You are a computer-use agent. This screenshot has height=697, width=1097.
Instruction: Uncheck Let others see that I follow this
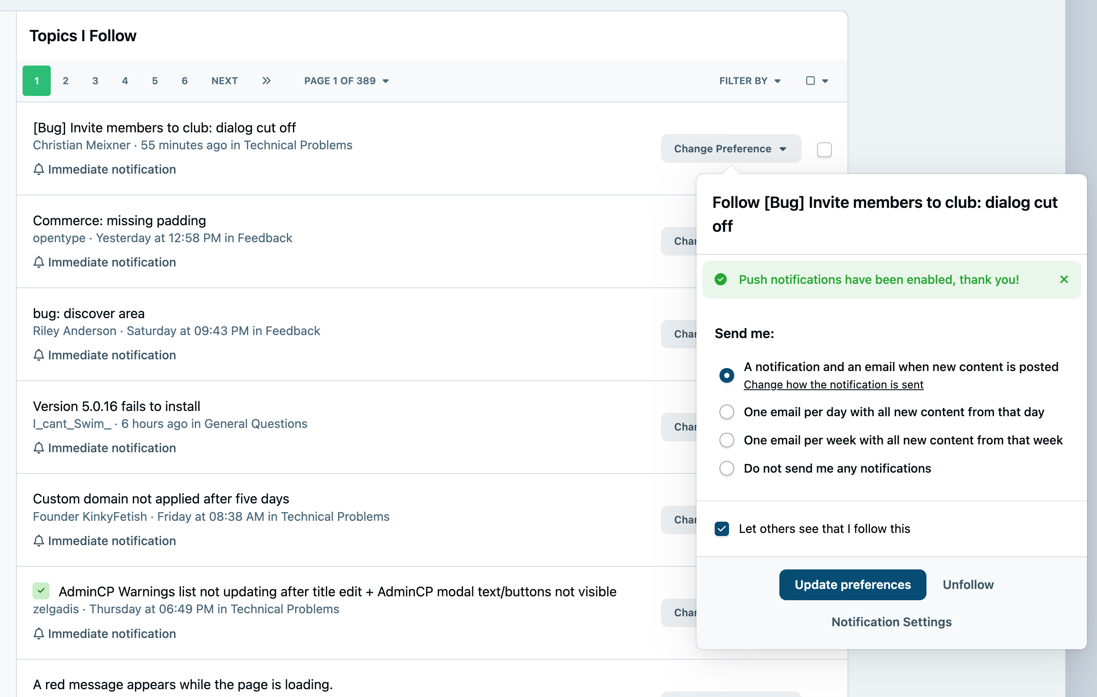tap(722, 529)
